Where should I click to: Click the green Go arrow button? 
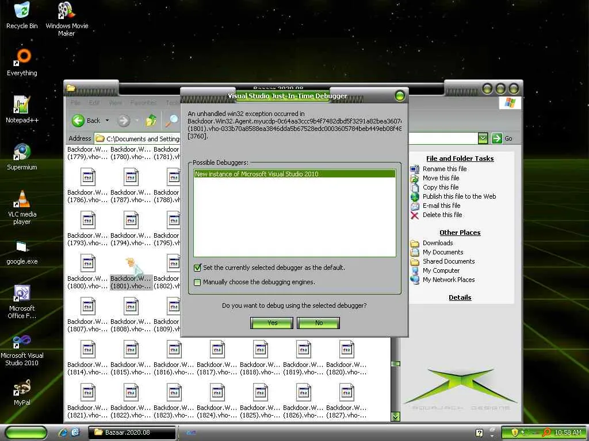pyautogui.click(x=496, y=138)
